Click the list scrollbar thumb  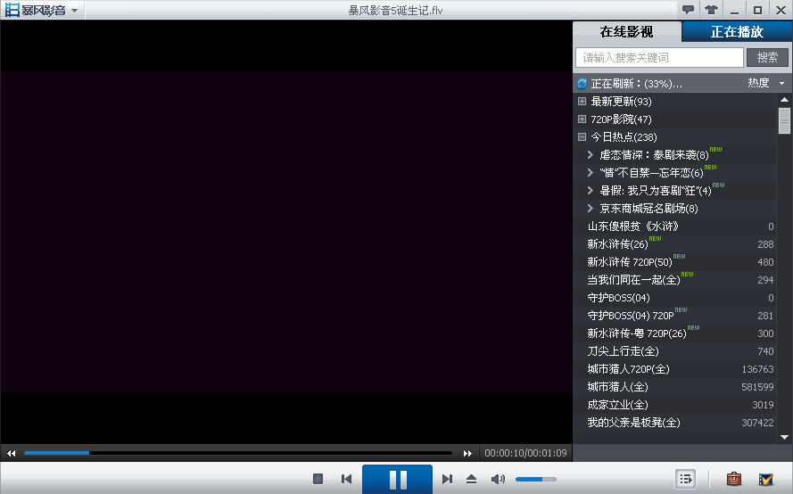(x=784, y=120)
